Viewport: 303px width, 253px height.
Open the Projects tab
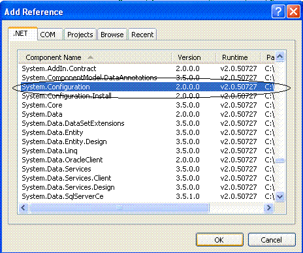[80, 35]
